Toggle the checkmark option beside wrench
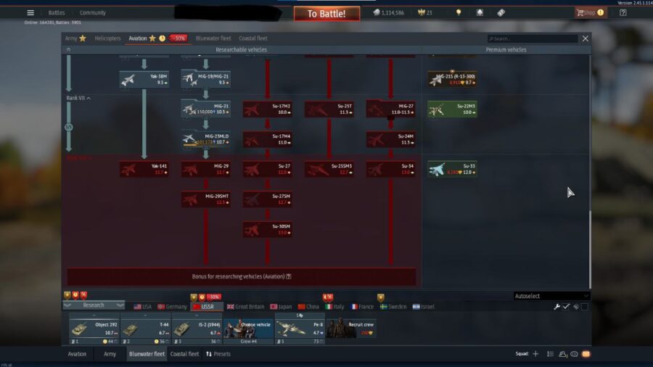 566,307
